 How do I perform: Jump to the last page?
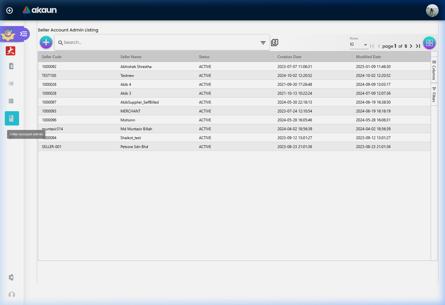pyautogui.click(x=418, y=46)
